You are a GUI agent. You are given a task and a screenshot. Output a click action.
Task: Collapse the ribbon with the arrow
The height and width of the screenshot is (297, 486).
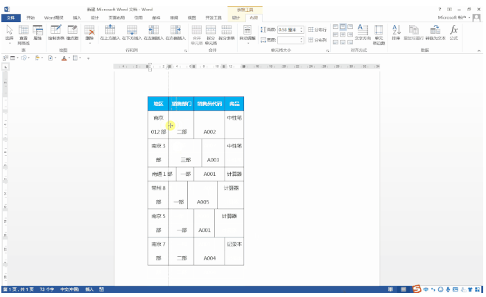tap(479, 51)
